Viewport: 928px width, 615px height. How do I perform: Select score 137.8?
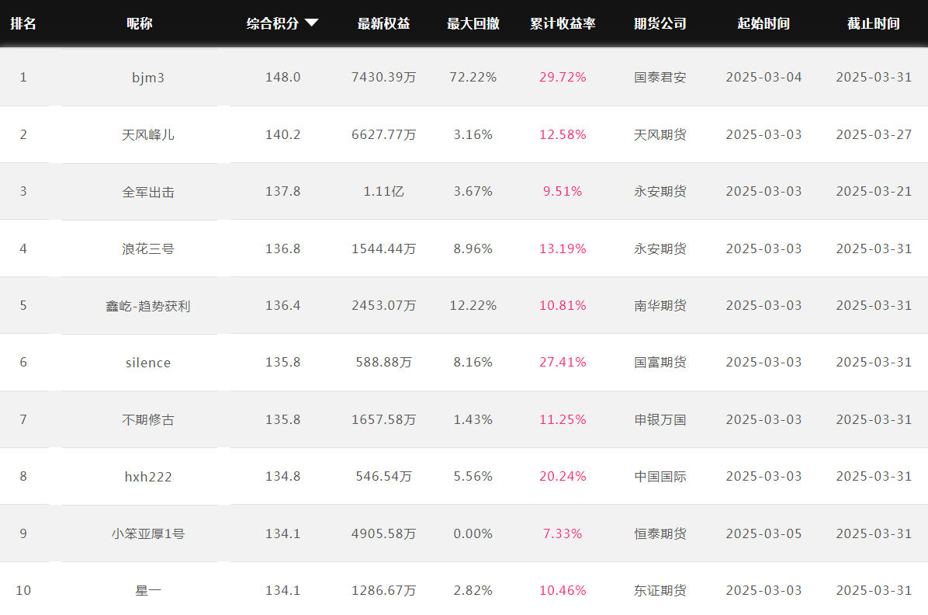pos(283,191)
